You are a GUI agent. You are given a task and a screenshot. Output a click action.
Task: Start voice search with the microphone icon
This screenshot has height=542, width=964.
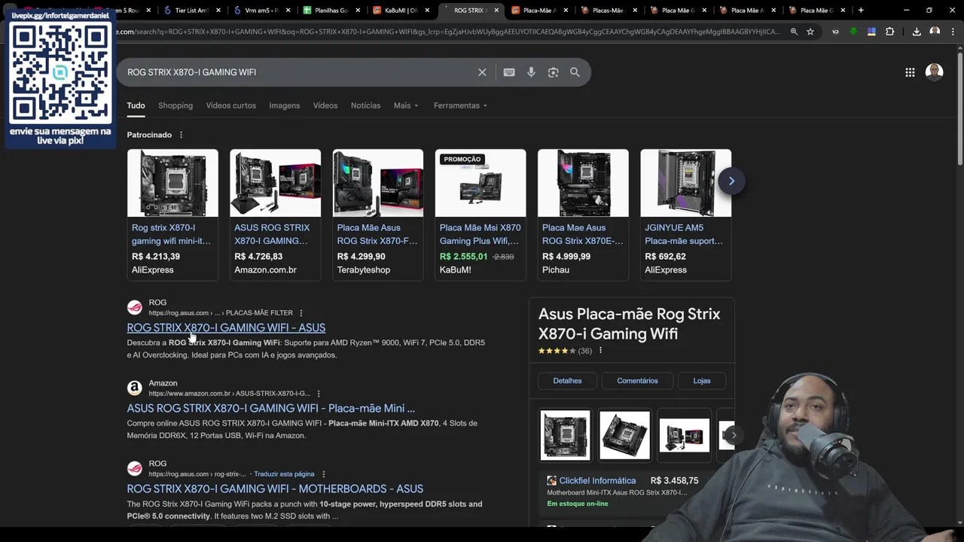coord(531,72)
